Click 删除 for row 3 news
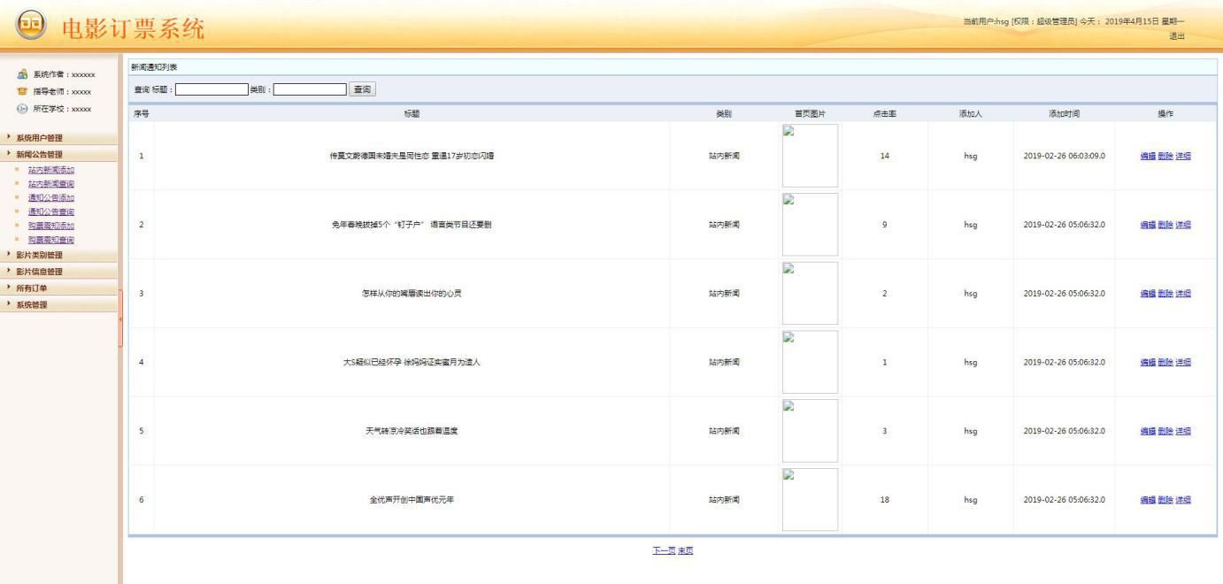 tap(1165, 294)
